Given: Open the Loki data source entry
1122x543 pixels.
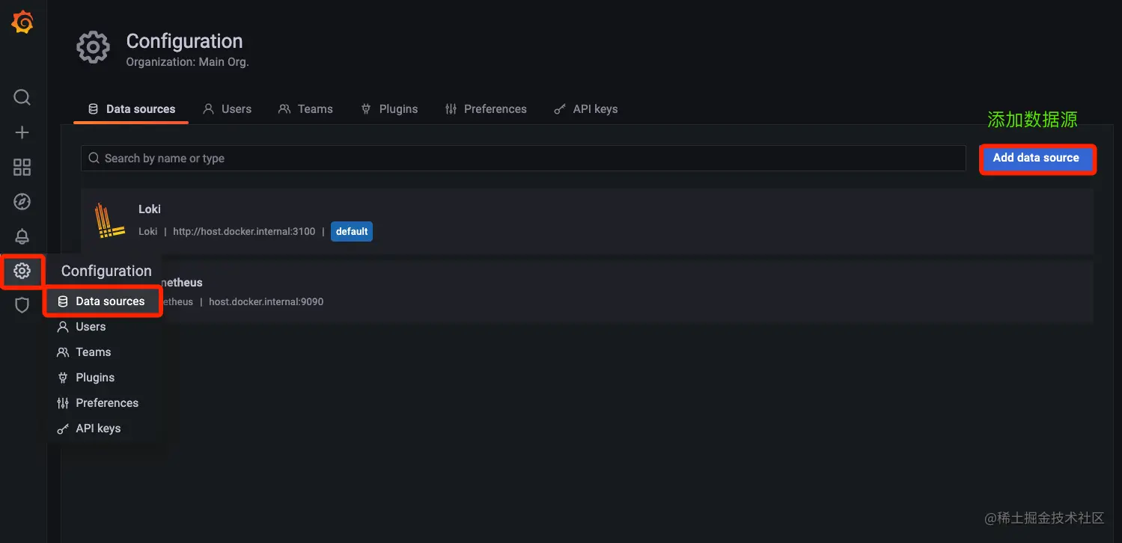Looking at the screenshot, I should coord(588,221).
